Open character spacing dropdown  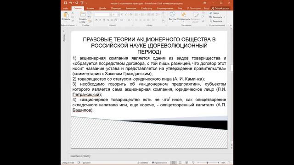(x=116, y=20)
